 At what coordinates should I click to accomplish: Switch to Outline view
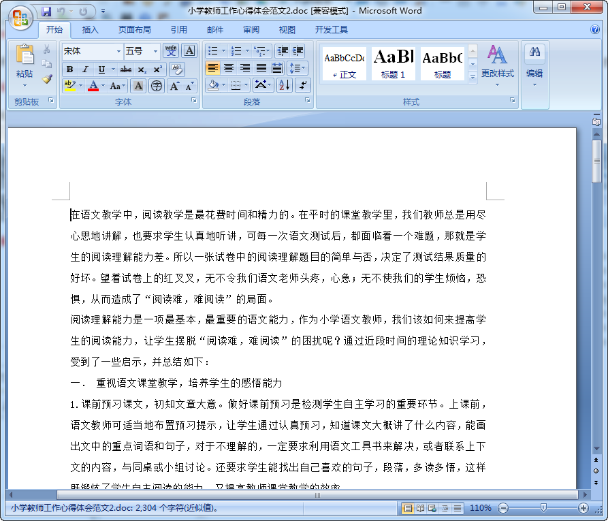[445, 508]
